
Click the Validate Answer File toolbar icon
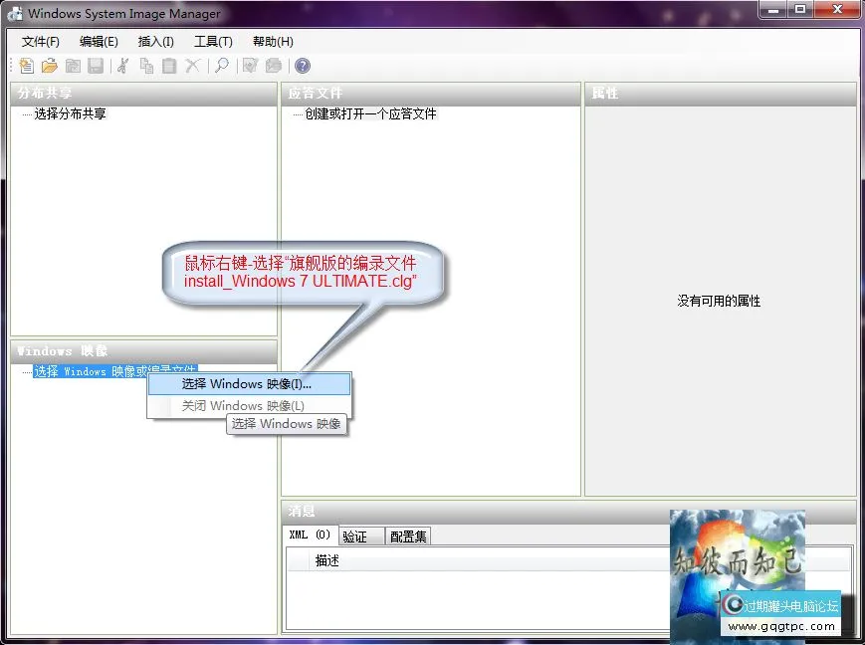pyautogui.click(x=249, y=66)
